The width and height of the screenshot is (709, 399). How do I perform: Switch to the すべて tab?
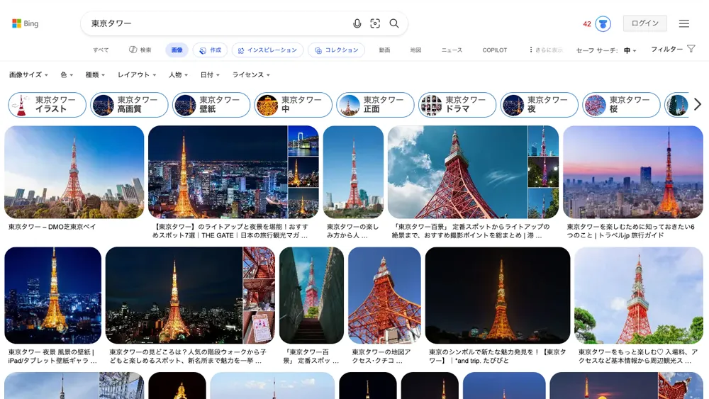[x=101, y=50]
